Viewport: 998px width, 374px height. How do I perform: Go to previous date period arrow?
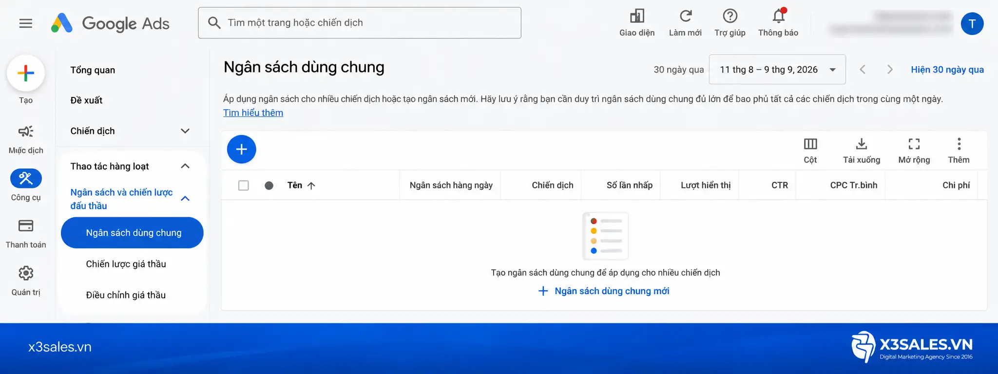click(863, 70)
